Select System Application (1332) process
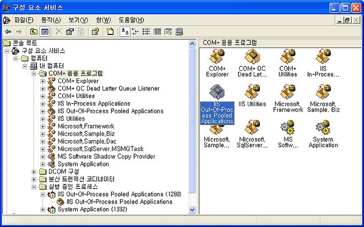Screen dimensions: 364x227 pyautogui.click(x=93, y=209)
